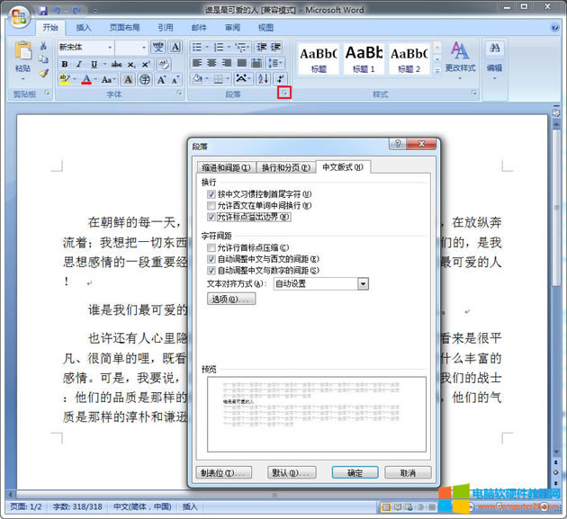Click the Bold formatting icon
The image size is (567, 519).
(x=65, y=64)
